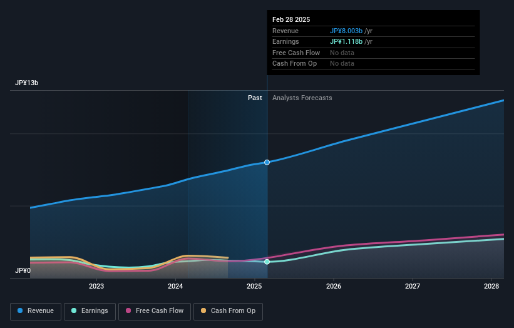Click the Revenue data point marker on blue line

tap(267, 162)
